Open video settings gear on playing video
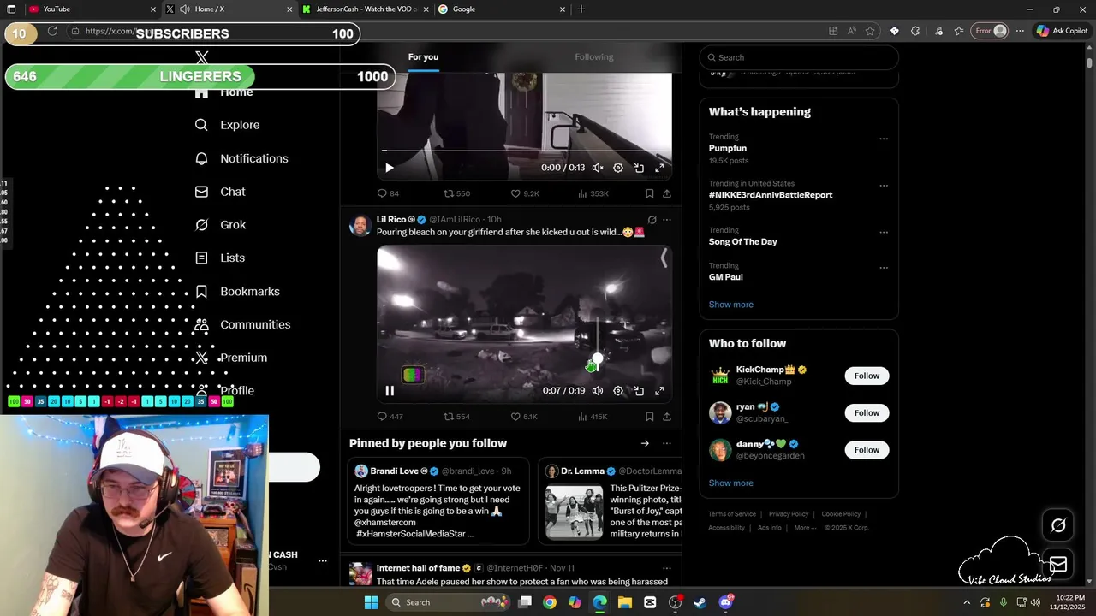This screenshot has width=1096, height=616. click(x=618, y=391)
